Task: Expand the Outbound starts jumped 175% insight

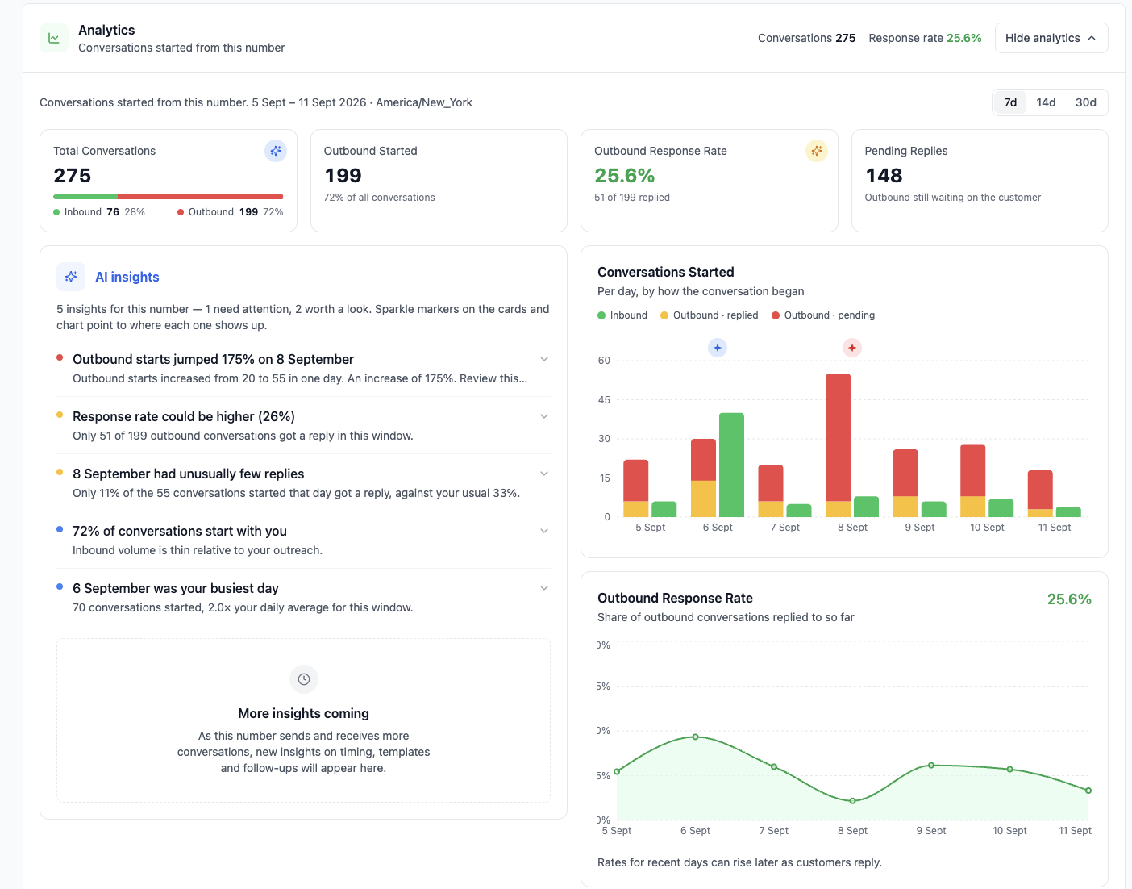Action: (544, 359)
